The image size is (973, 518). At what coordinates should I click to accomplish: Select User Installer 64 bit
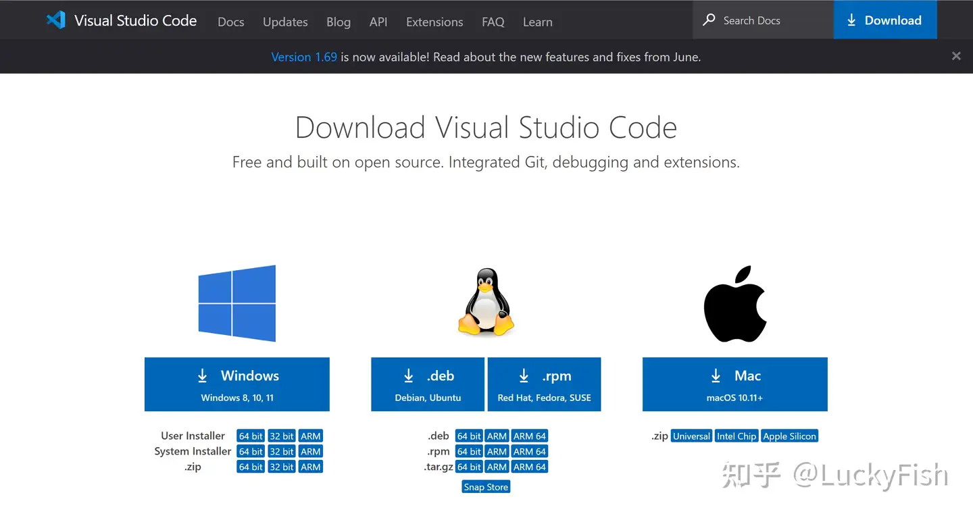pos(251,436)
